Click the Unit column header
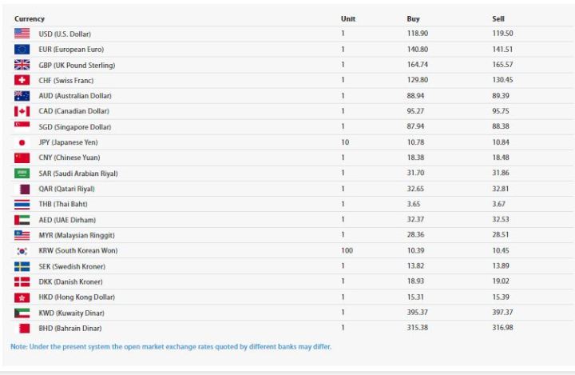The width and height of the screenshot is (575, 375). 348,18
